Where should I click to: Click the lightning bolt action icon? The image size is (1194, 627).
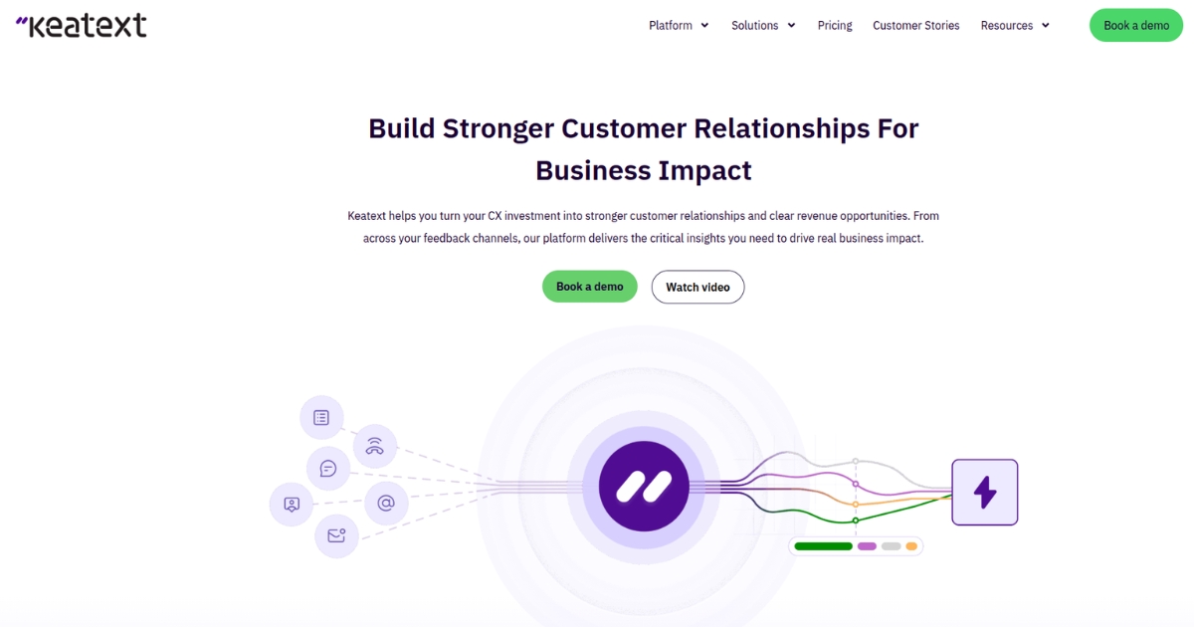[x=985, y=492]
